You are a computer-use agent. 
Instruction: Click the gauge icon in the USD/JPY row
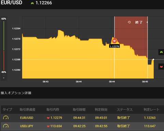coord(6,126)
